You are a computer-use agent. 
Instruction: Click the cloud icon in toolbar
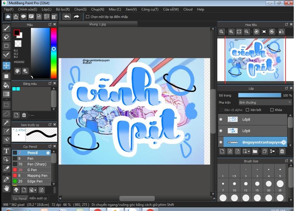pyautogui.click(x=8, y=17)
